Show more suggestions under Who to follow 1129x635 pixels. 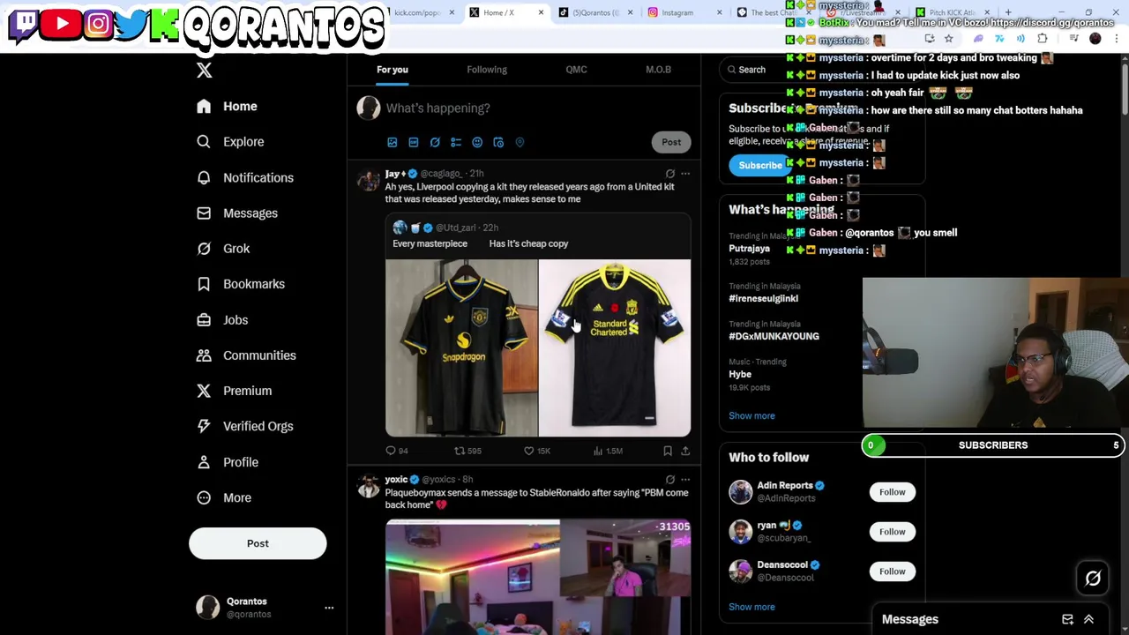751,607
